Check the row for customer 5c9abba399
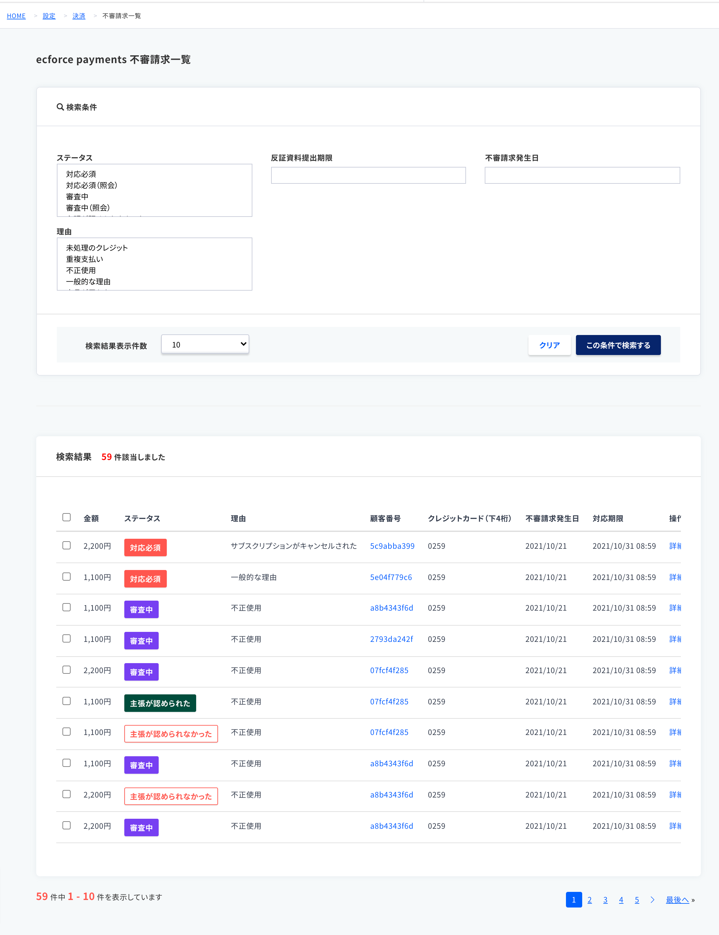The image size is (719, 935). pos(66,545)
